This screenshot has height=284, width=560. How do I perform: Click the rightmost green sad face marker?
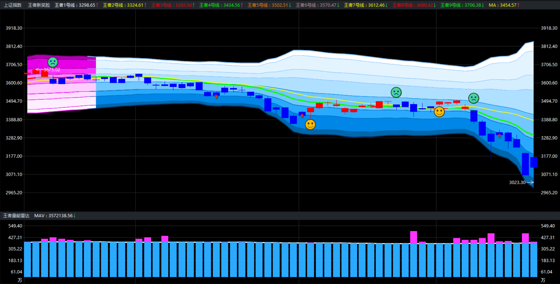[473, 98]
